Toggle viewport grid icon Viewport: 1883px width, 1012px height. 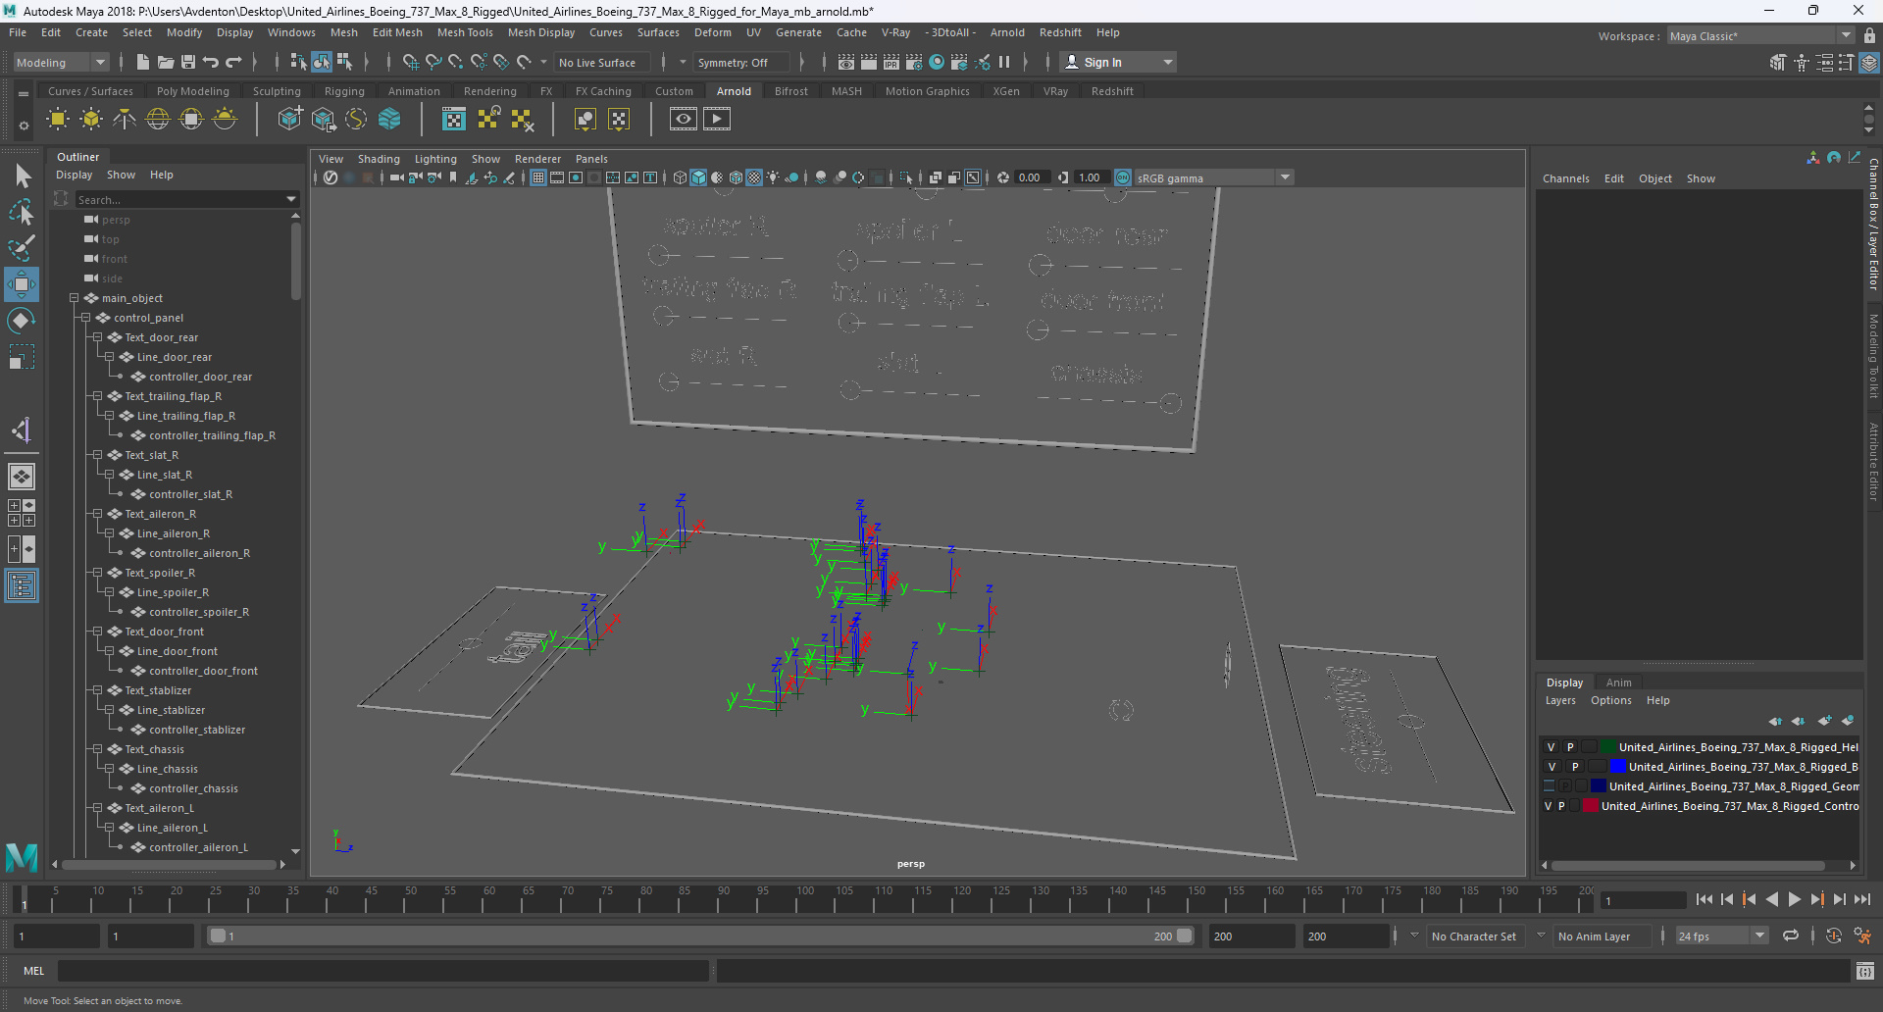(x=538, y=177)
